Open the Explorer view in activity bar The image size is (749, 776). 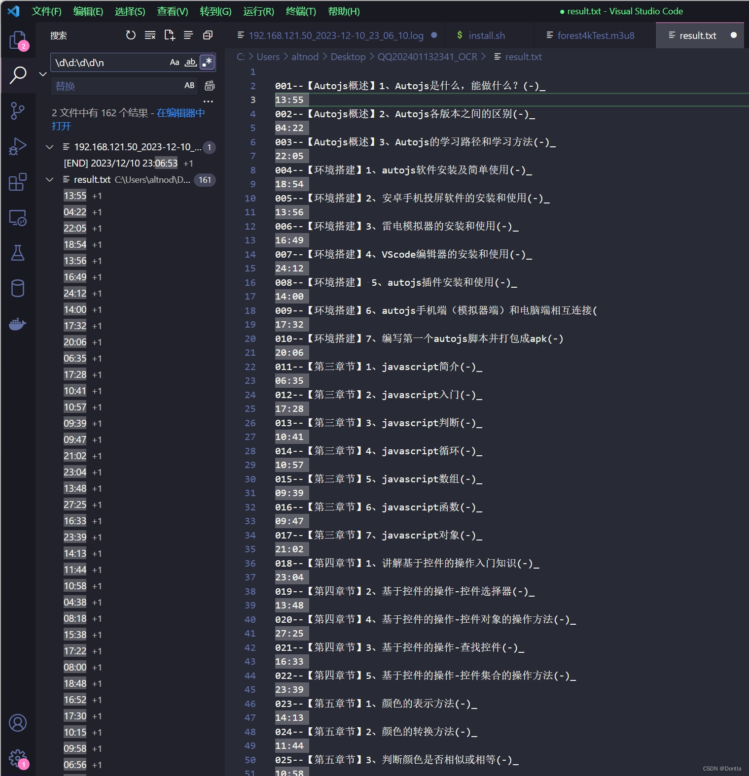(18, 40)
